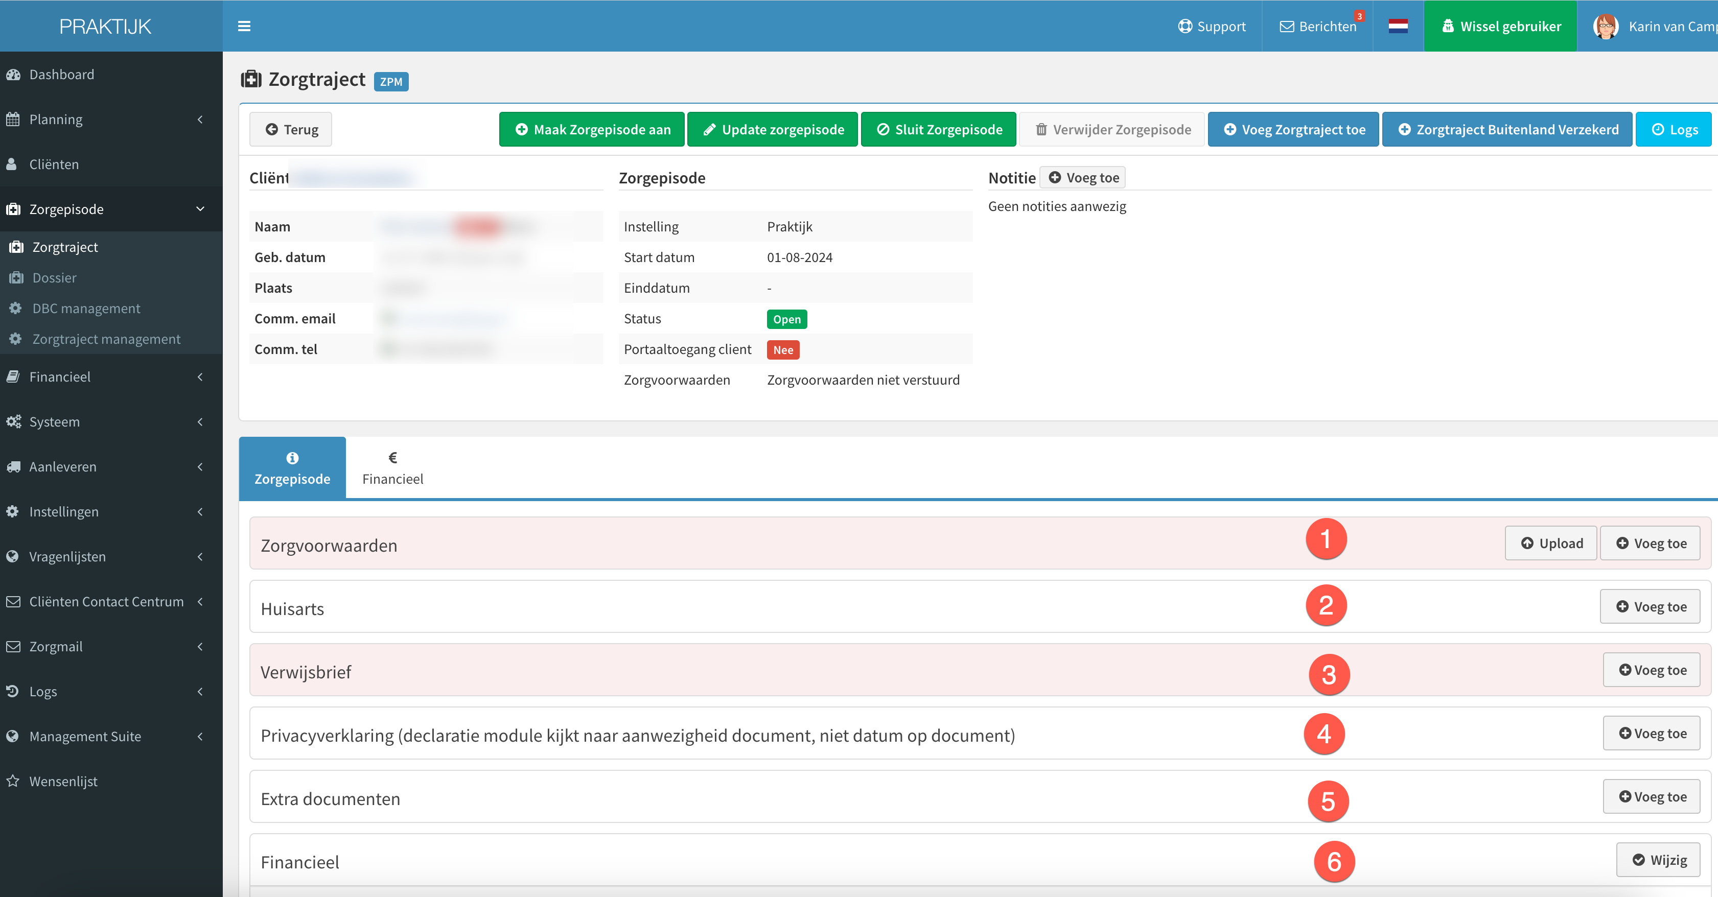Image resolution: width=1718 pixels, height=897 pixels.
Task: Click the start date '01-08-2024'
Action: (800, 257)
